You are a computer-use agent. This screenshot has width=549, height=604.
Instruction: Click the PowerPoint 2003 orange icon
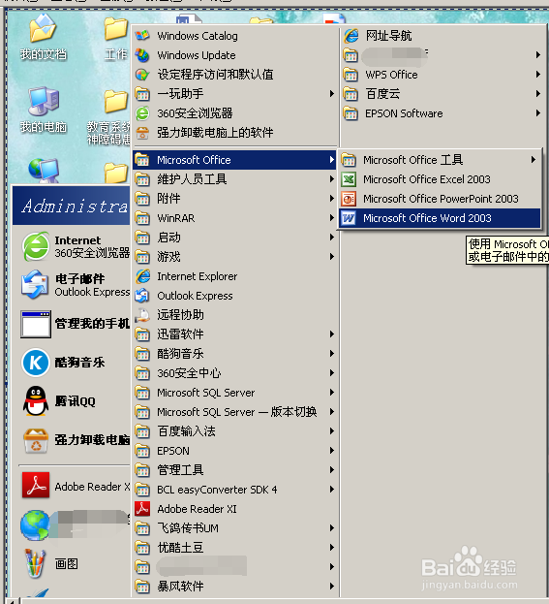pos(349,199)
